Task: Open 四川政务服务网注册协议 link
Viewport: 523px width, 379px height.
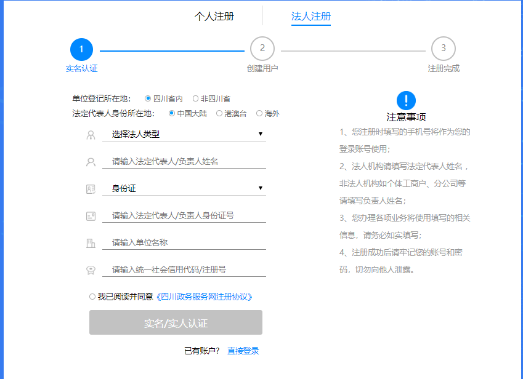Action: [204, 297]
